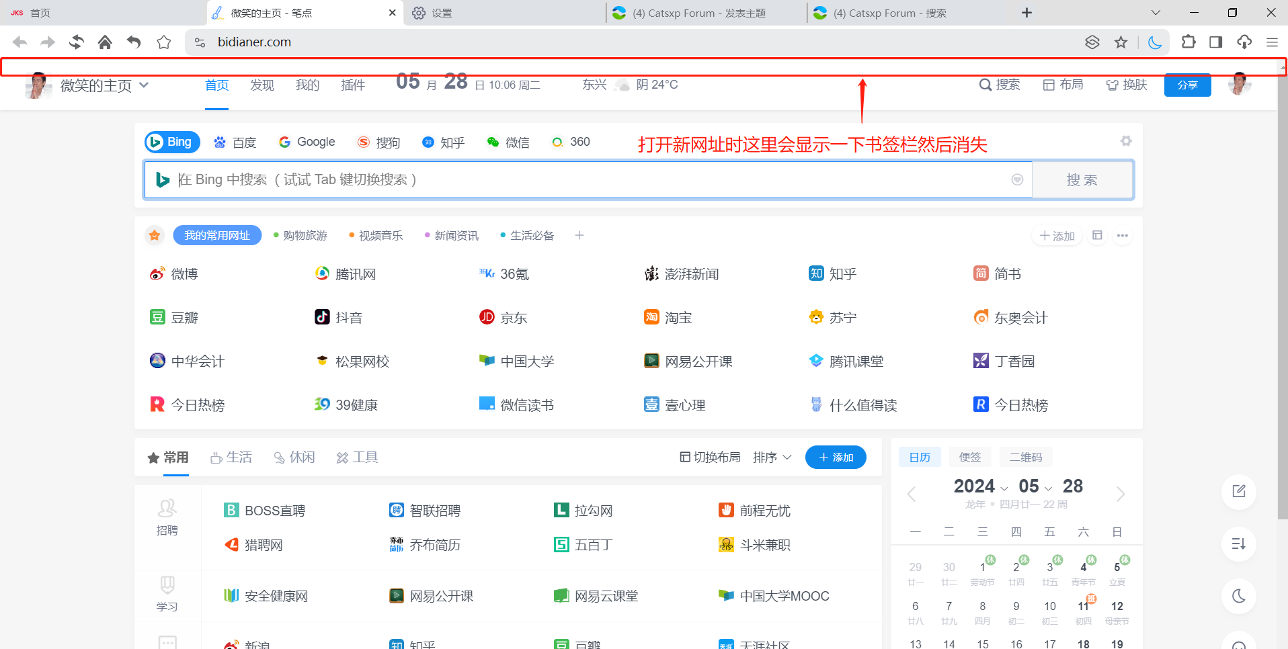1288x649 pixels.
Task: Select the 购物旅游 category
Action: (300, 235)
